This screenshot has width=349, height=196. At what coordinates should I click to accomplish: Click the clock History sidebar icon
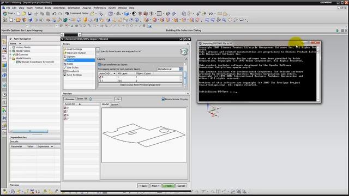point(4,95)
